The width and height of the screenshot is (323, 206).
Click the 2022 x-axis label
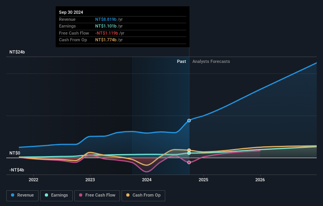33,180
